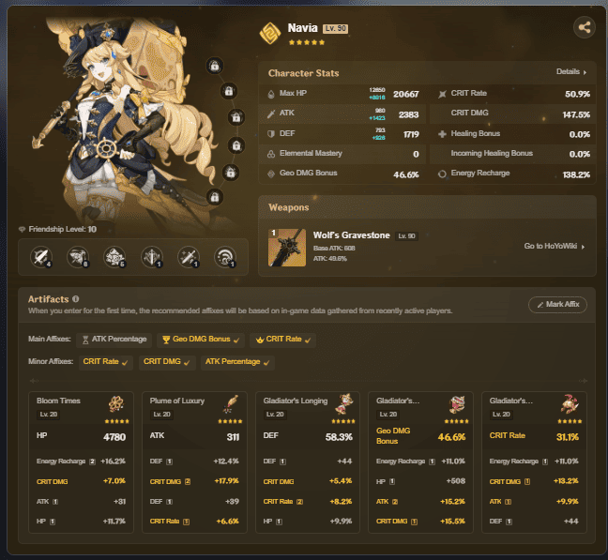
Task: Click the bottom locked constellation node
Action: [x=215, y=198]
